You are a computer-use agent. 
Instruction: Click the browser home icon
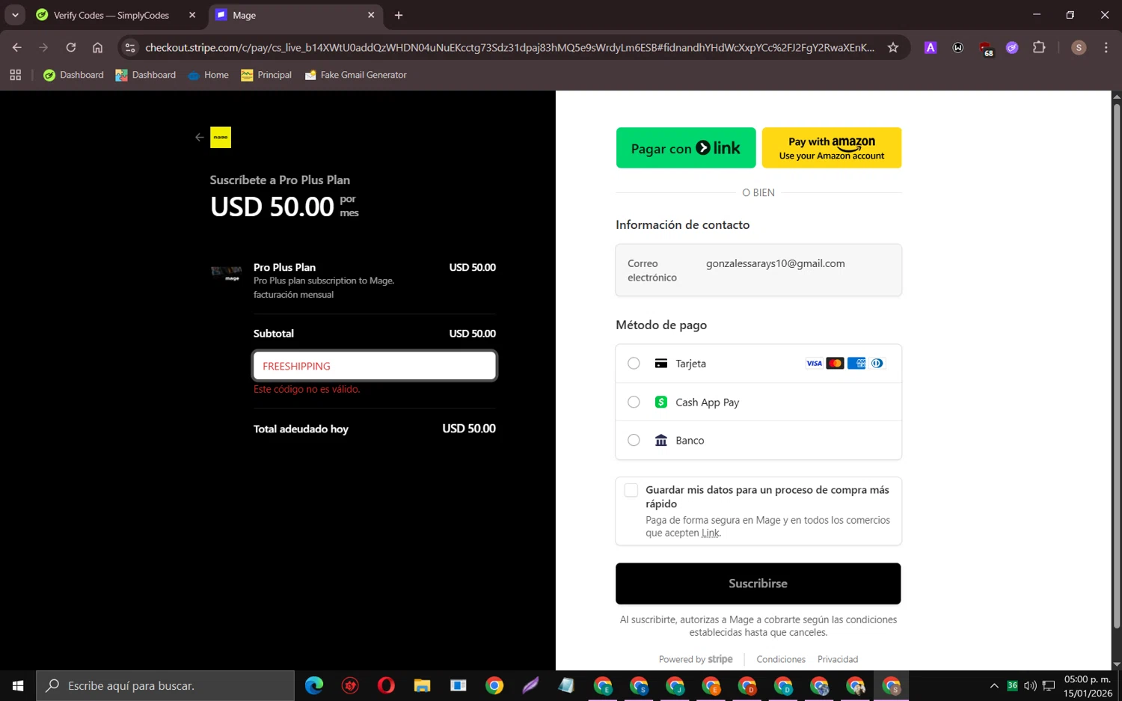(x=97, y=47)
